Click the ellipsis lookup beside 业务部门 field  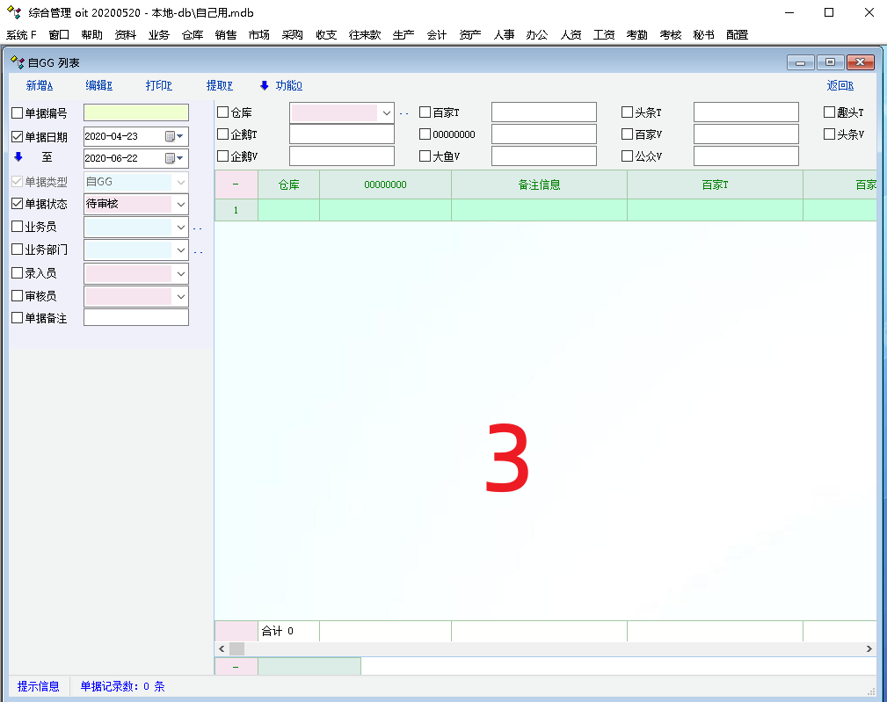coord(198,250)
